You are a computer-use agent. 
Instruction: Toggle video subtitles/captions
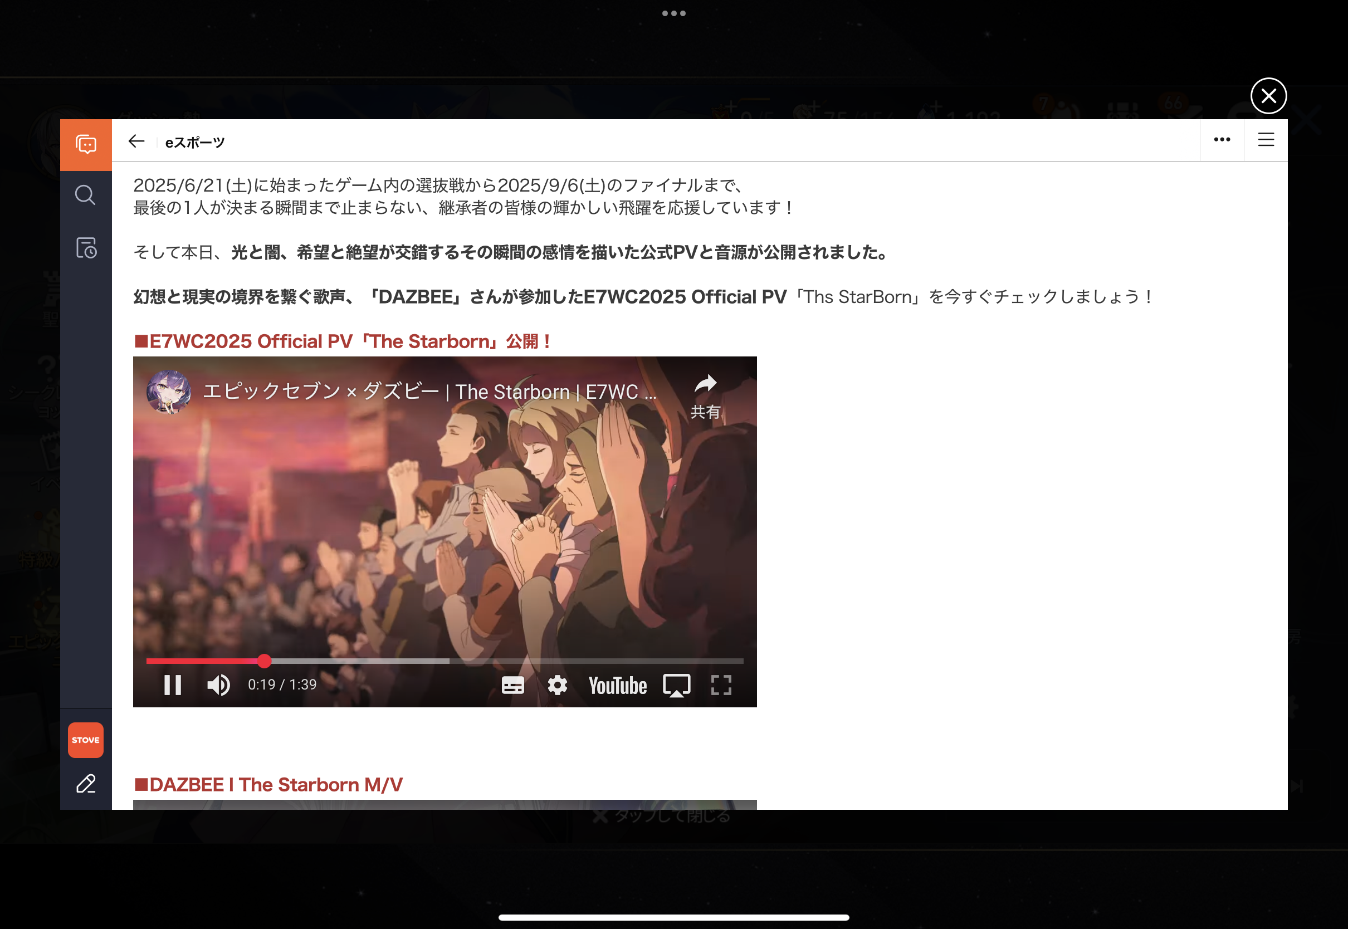click(513, 685)
